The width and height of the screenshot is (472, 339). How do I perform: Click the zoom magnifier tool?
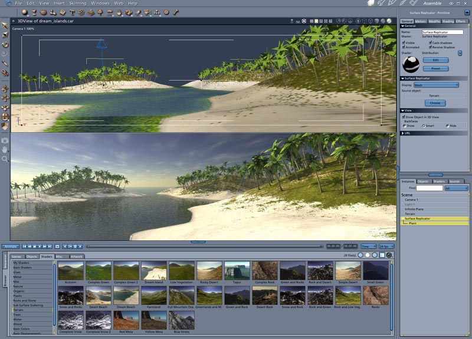[x=5, y=159]
